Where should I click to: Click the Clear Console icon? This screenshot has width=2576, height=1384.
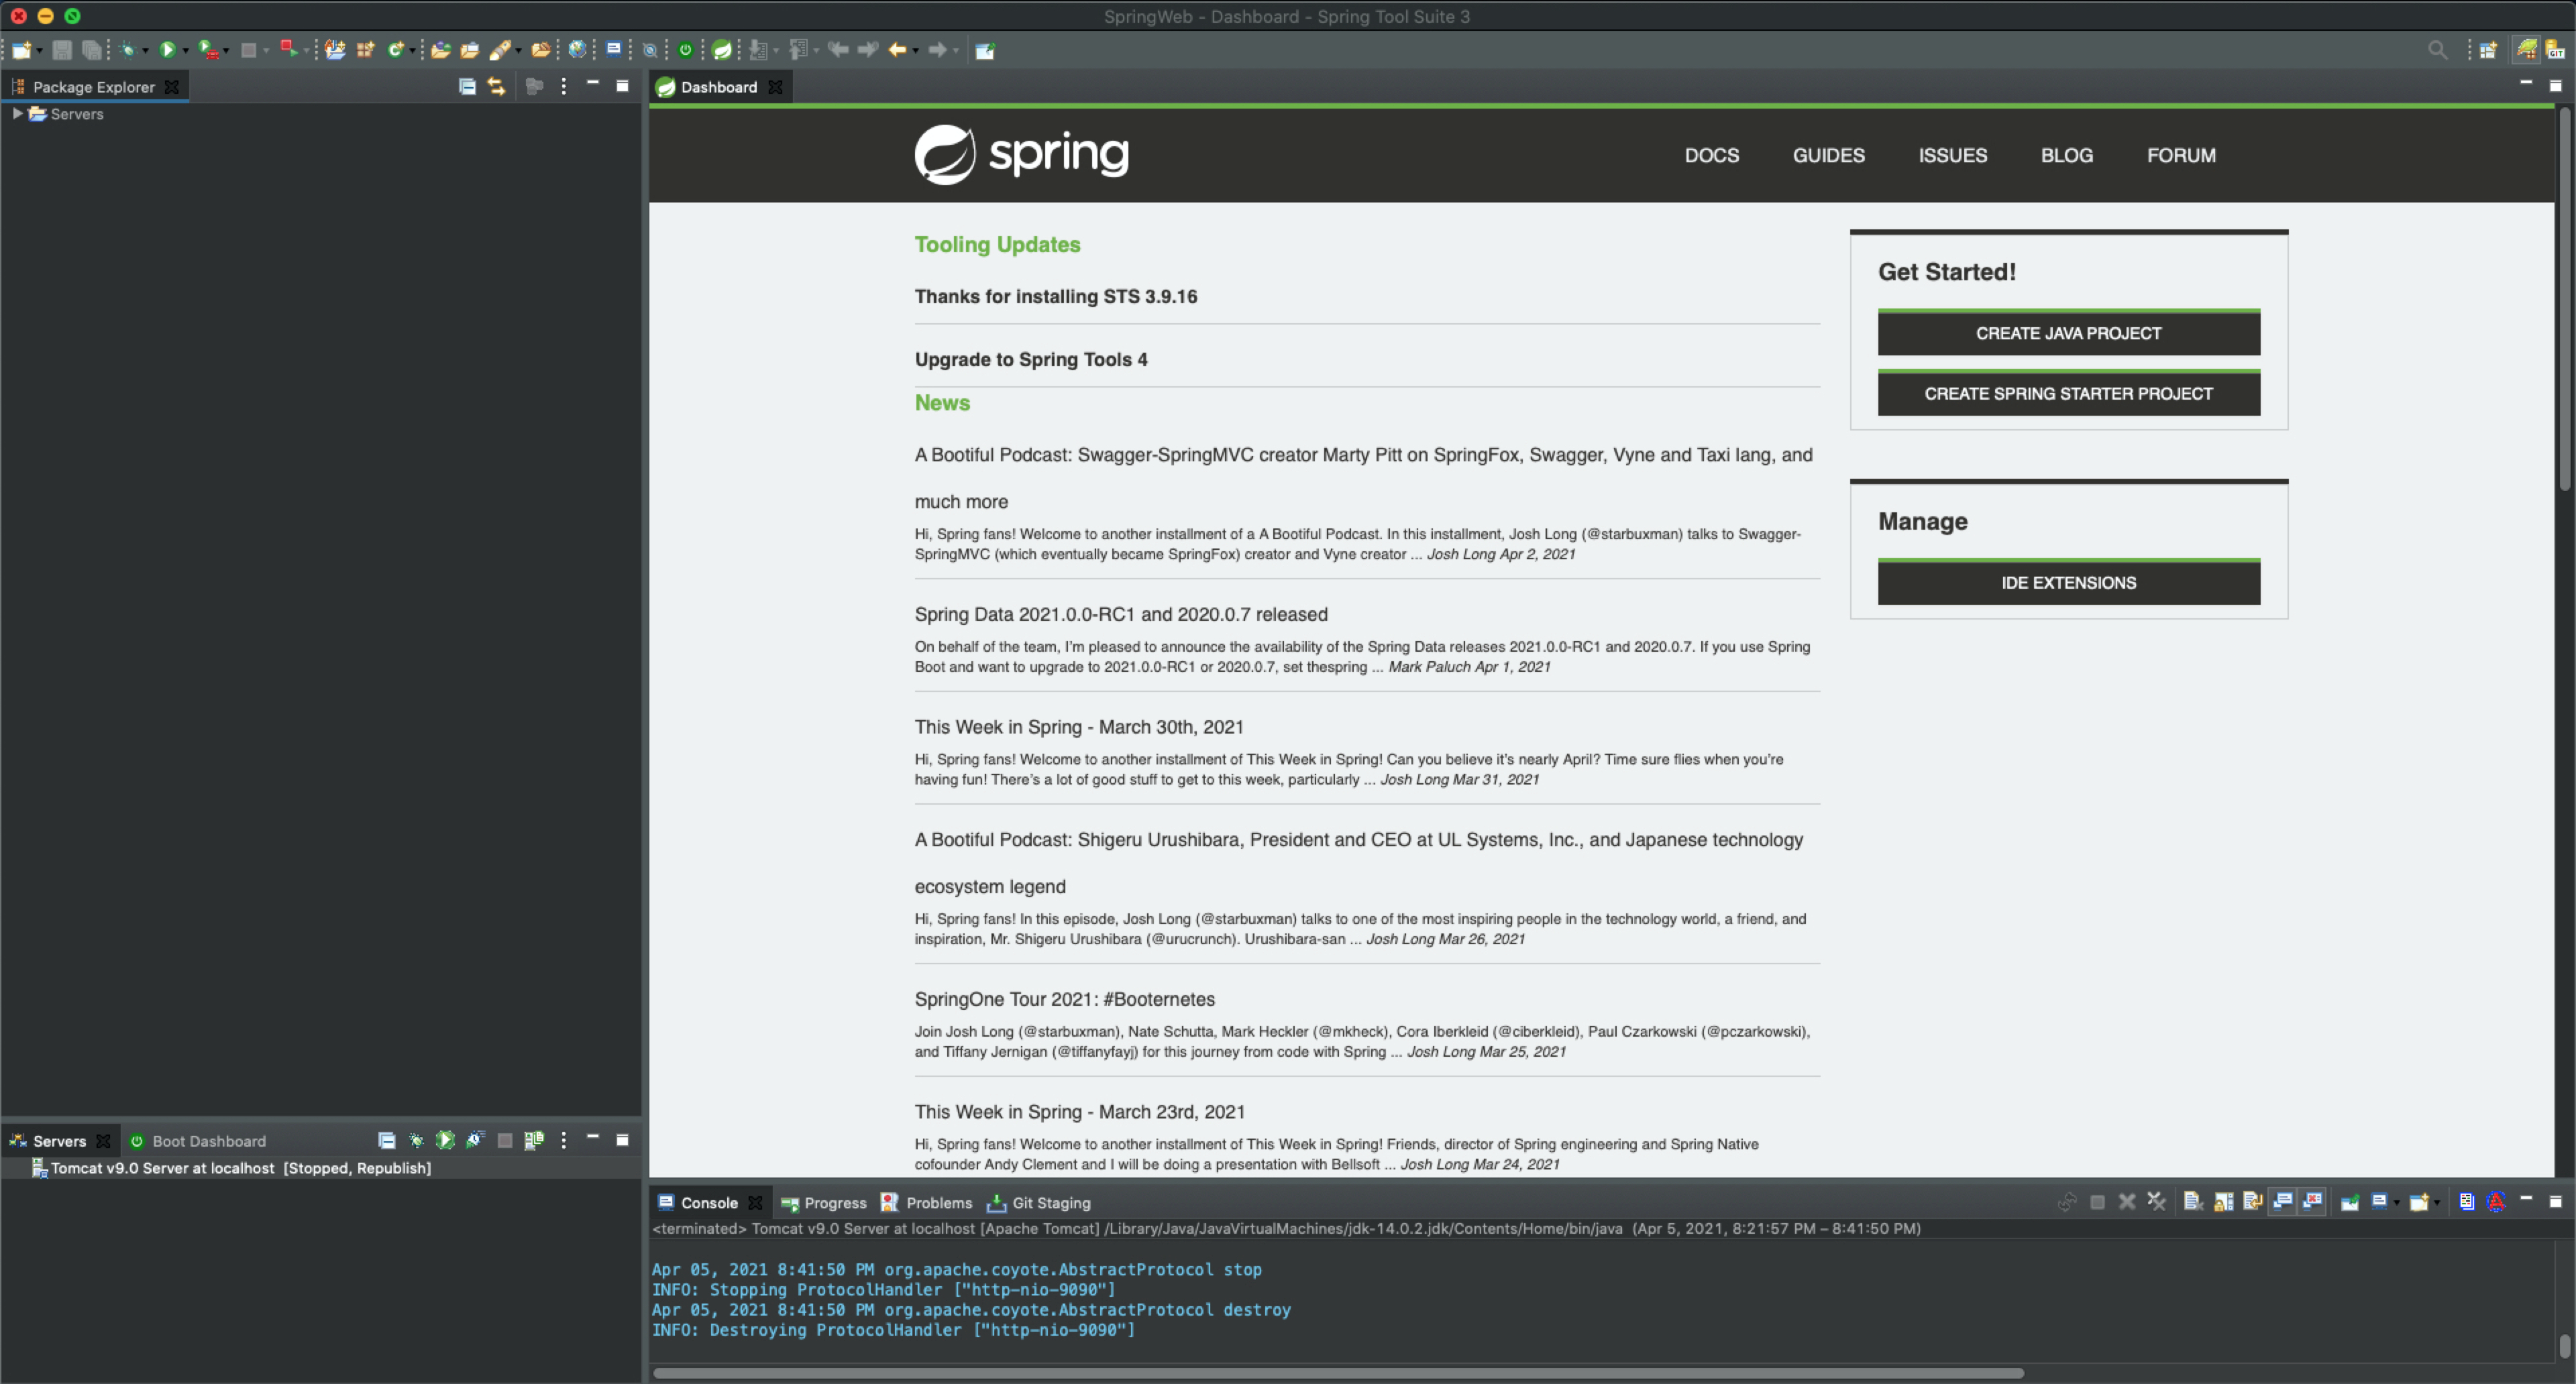click(x=2194, y=1202)
